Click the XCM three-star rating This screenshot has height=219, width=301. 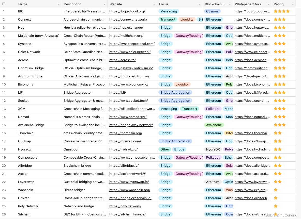280,109
